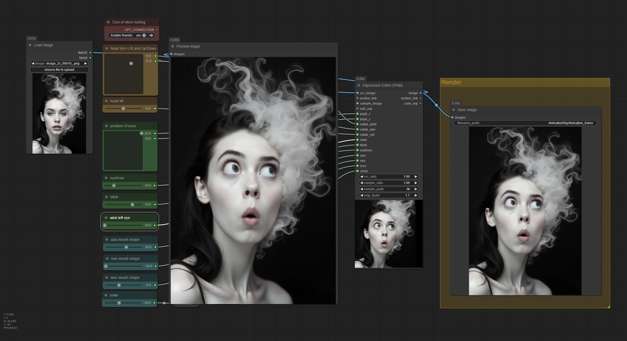Decrease src_ratio with its left arrow
The height and width of the screenshot is (341, 627).
coord(362,176)
